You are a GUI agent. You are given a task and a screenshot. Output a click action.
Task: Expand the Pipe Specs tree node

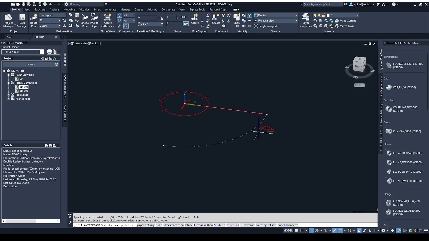tap(9, 95)
